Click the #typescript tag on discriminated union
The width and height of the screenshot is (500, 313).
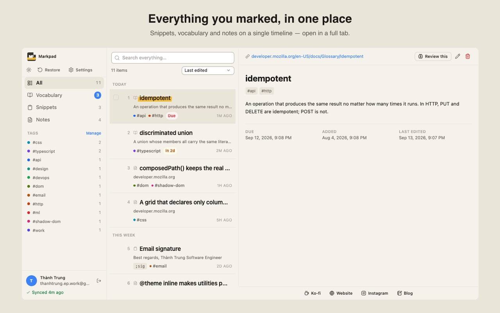tap(147, 151)
